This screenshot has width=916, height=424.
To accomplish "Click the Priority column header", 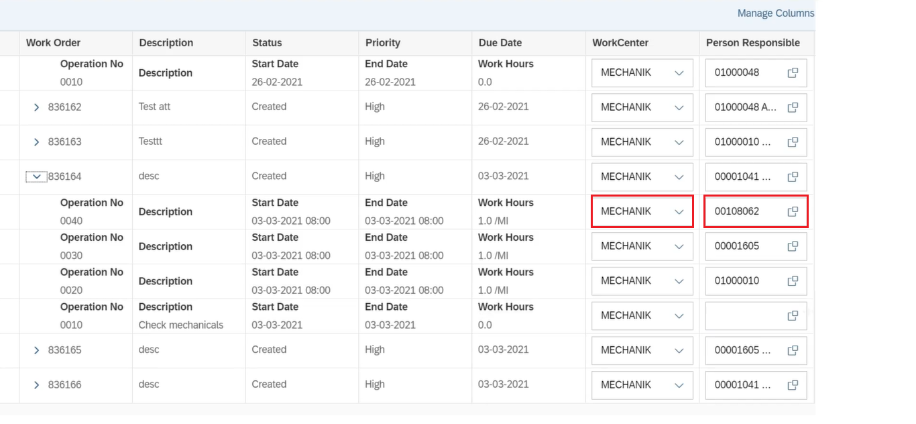I will (x=382, y=43).
